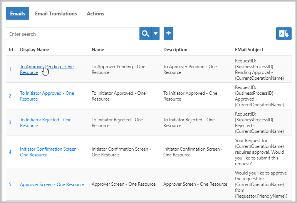Click Id link number 2

point(10,96)
